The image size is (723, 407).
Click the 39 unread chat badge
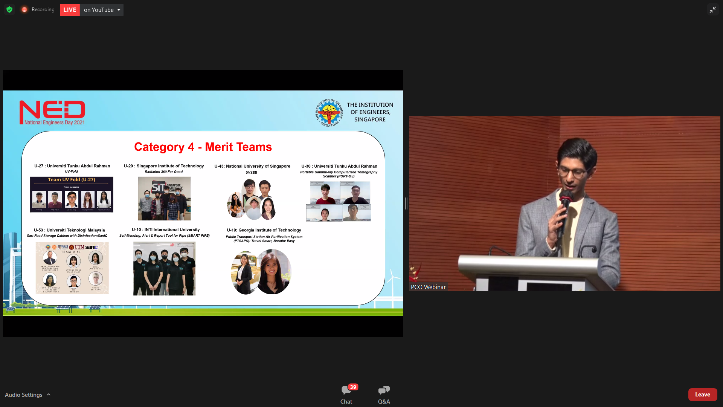pos(353,387)
